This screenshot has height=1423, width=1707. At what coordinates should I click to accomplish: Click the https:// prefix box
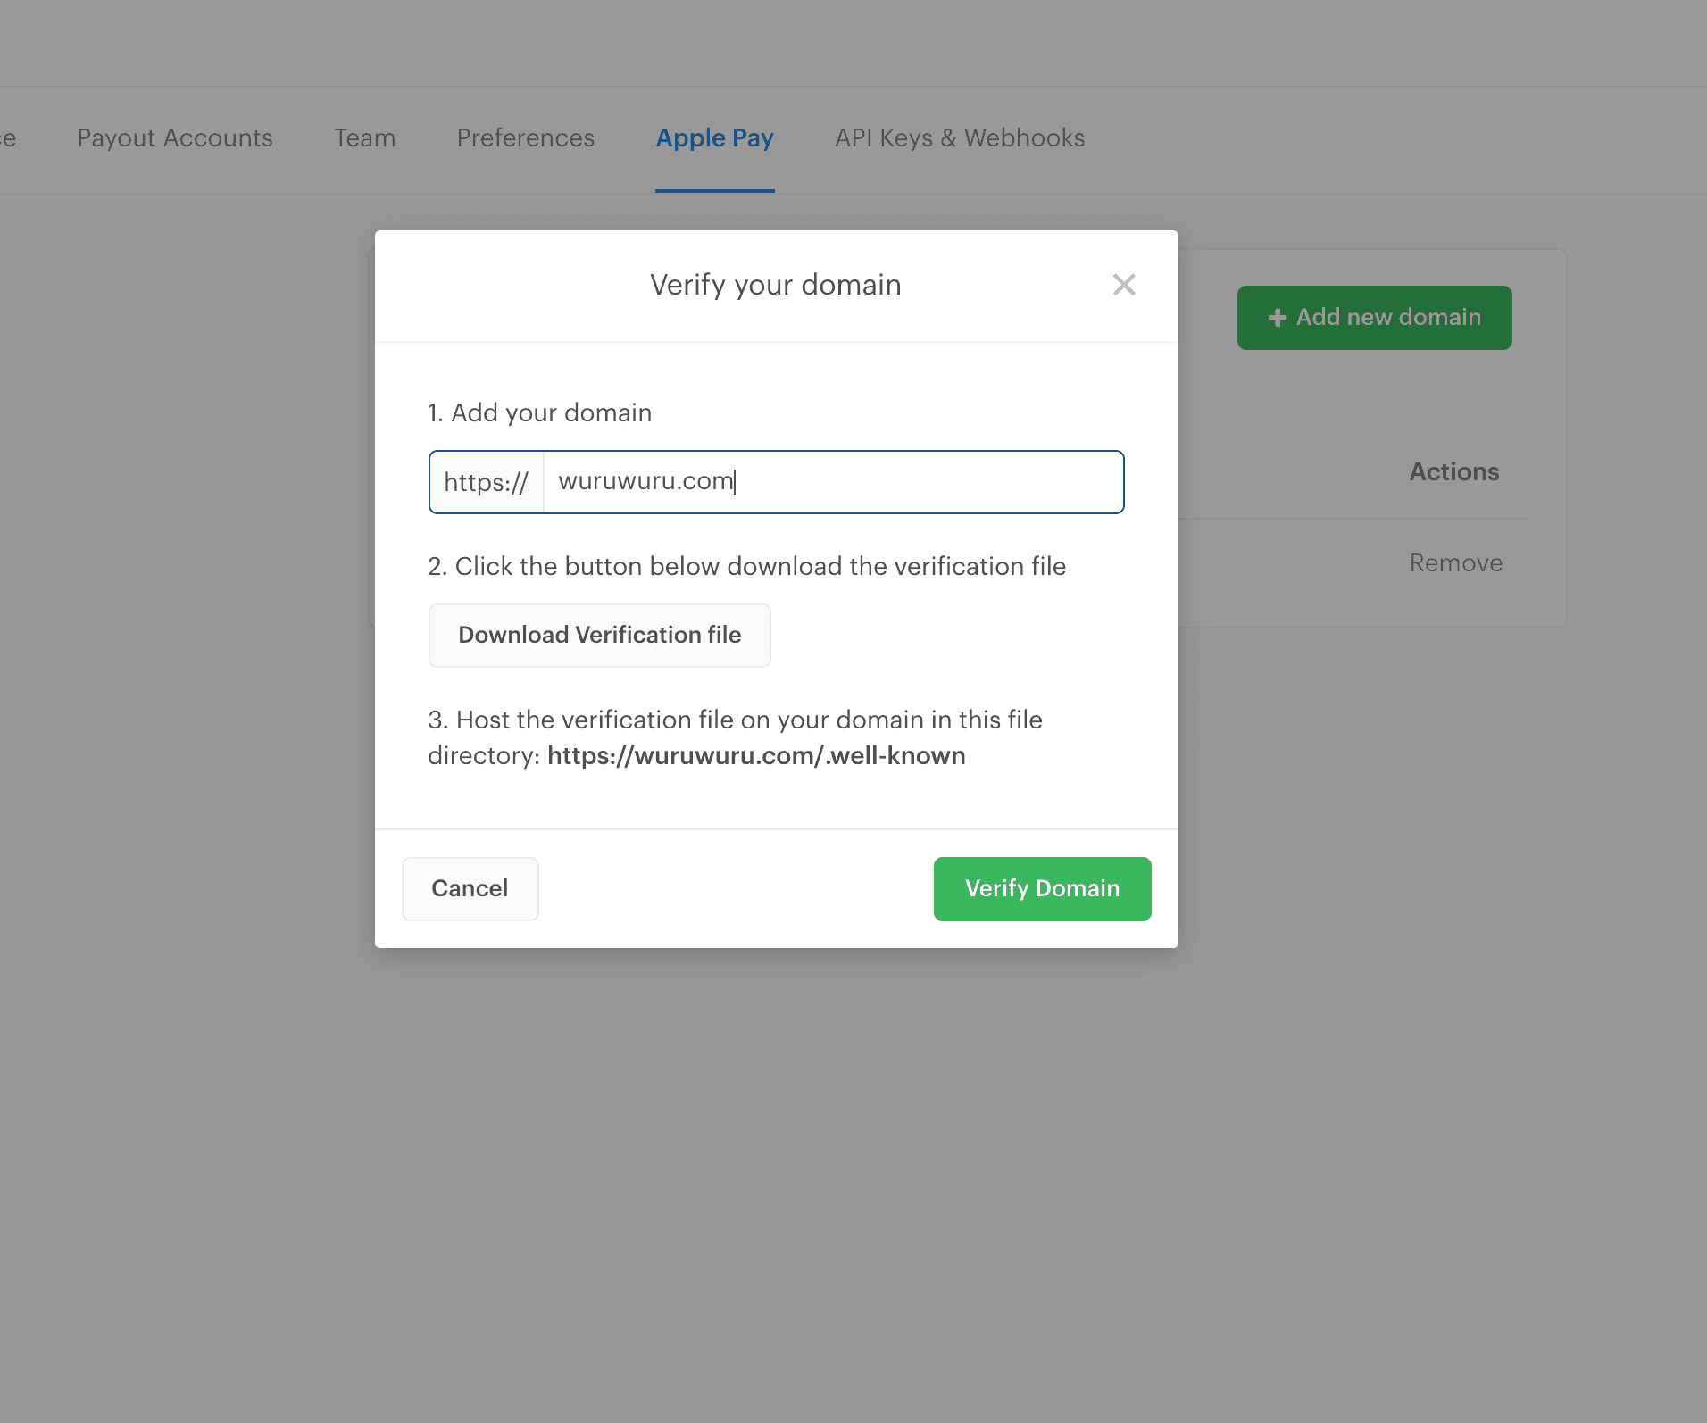point(487,482)
